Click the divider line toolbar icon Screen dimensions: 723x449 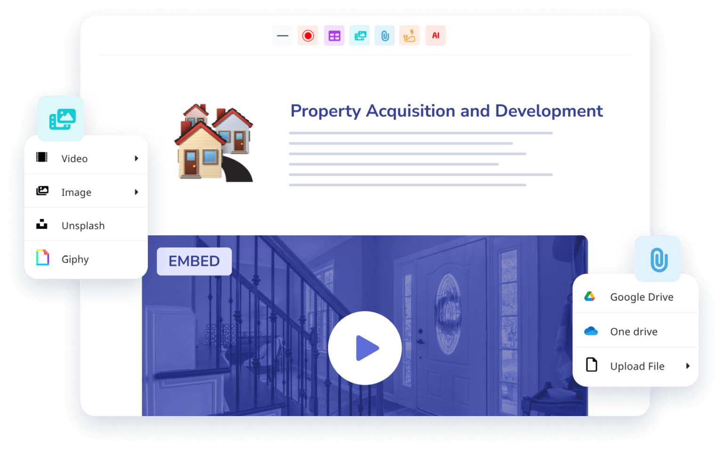282,36
